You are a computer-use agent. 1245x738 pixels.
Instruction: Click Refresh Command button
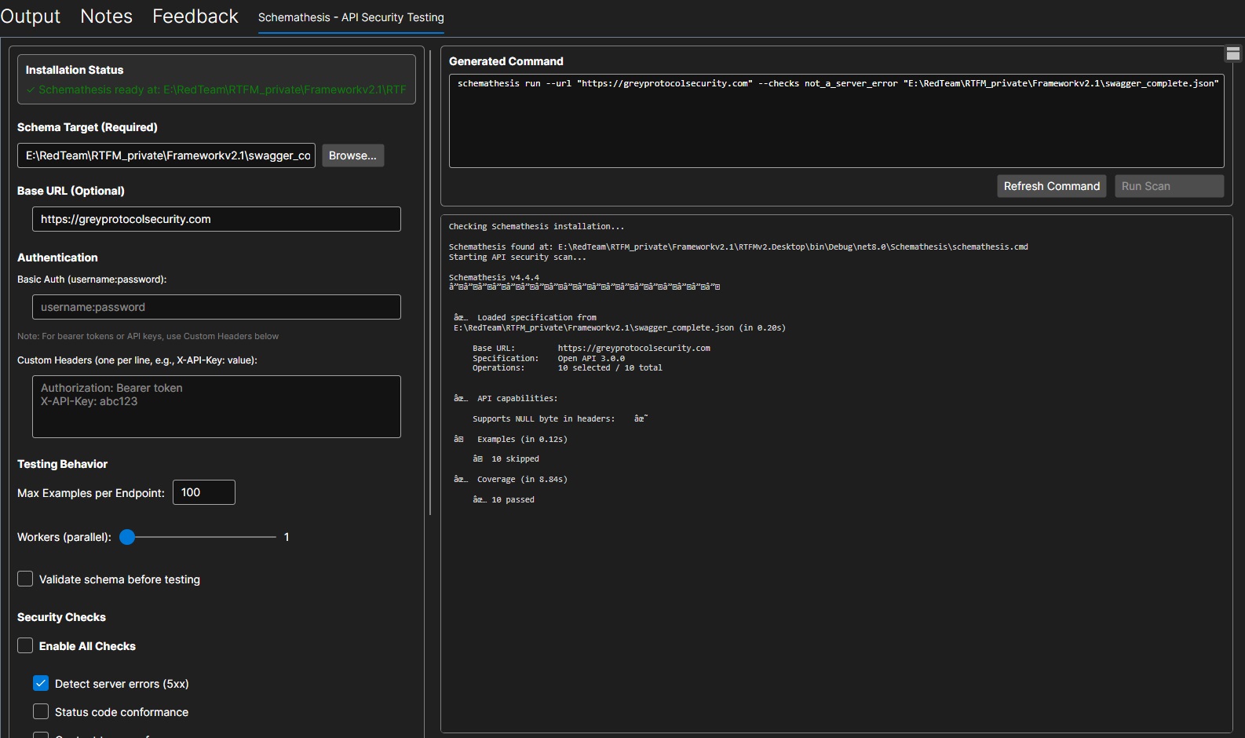[1051, 186]
